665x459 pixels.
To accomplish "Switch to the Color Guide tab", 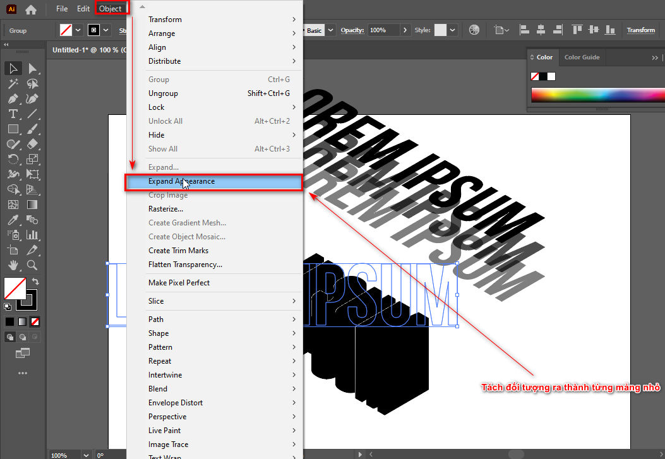I will 582,57.
